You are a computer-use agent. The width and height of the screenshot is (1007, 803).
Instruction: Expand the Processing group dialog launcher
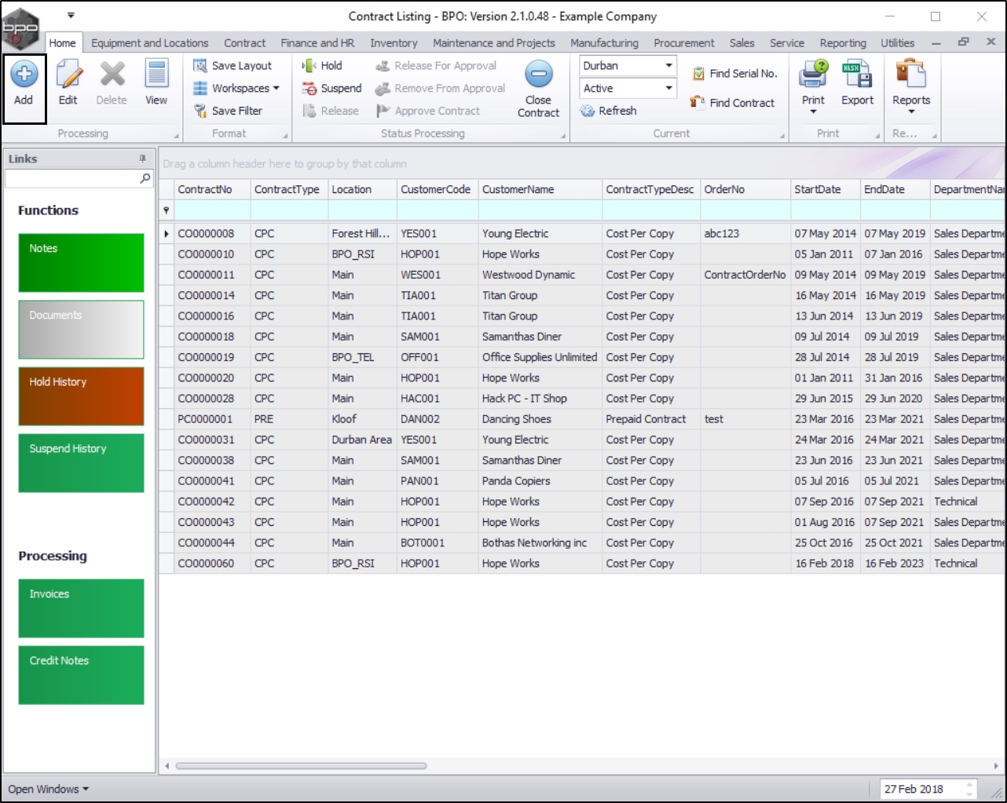point(176,136)
